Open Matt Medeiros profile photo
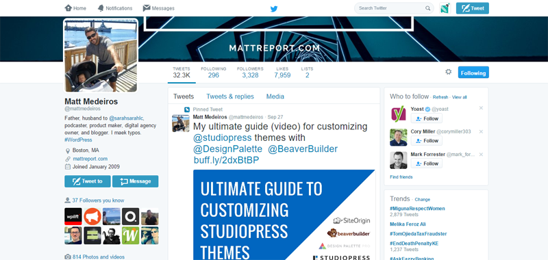Screen dimensions: 548x260 point(101,55)
